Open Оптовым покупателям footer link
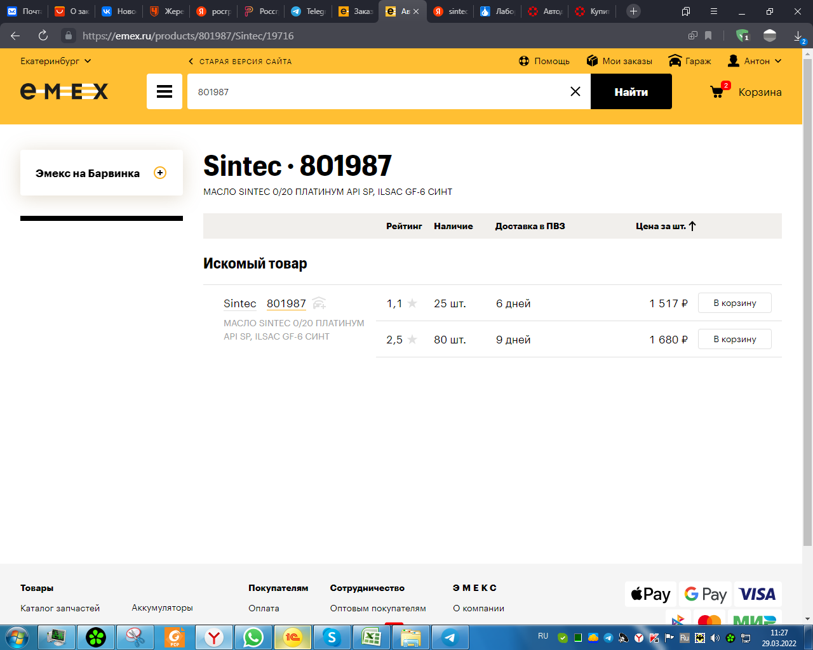Viewport: 813px width, 650px height. pos(378,608)
